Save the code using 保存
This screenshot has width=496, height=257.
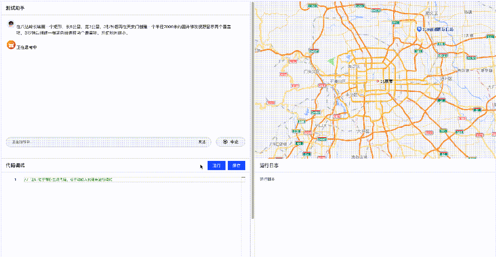coord(237,166)
